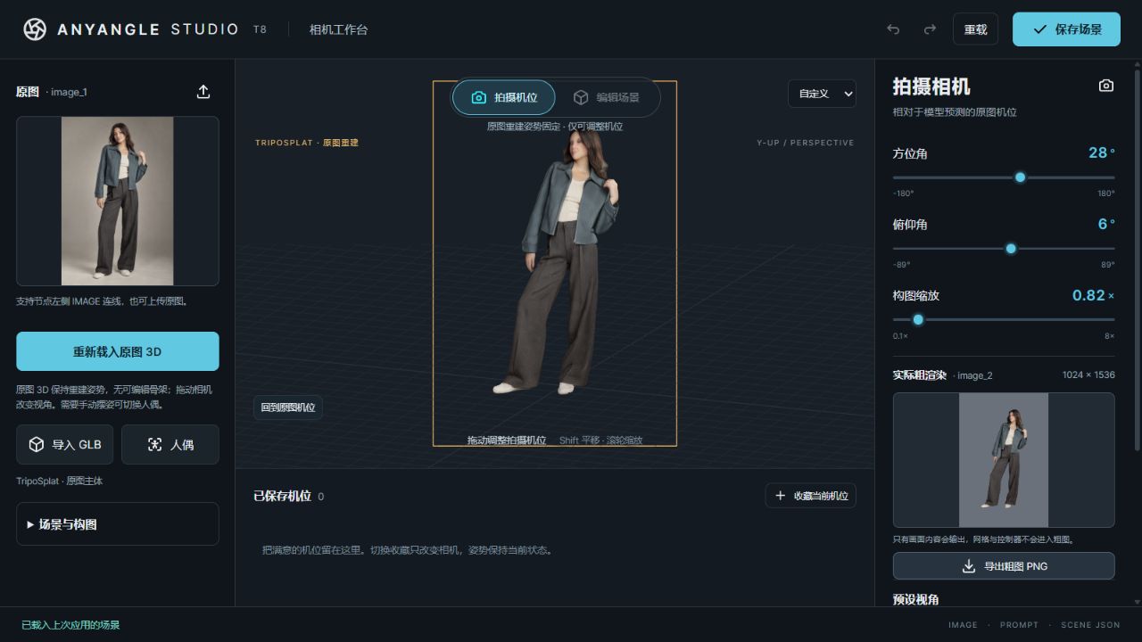Click the Y-UP / PERSPECTIVE label
Image resolution: width=1142 pixels, height=642 pixels.
coord(806,143)
